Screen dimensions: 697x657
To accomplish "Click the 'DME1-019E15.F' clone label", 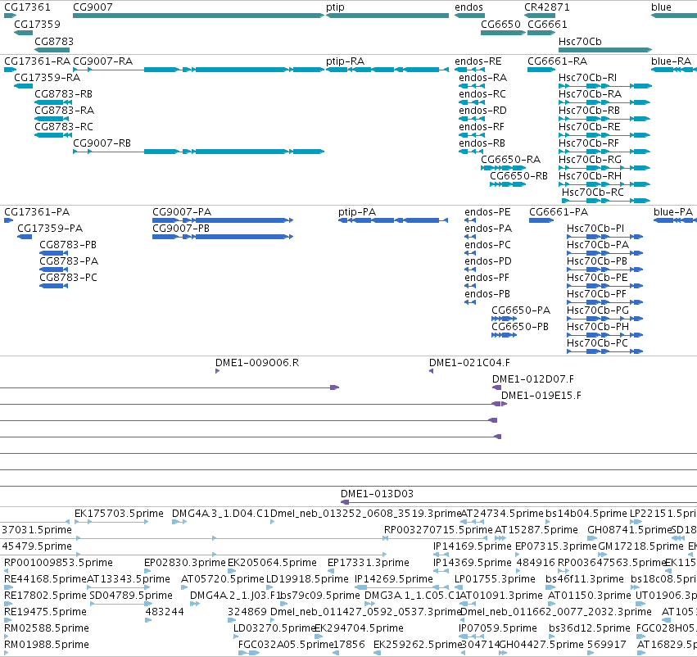I will click(x=541, y=396).
